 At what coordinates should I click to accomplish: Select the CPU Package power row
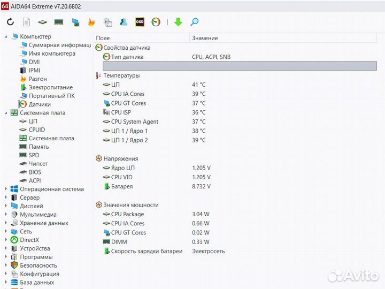pyautogui.click(x=240, y=214)
